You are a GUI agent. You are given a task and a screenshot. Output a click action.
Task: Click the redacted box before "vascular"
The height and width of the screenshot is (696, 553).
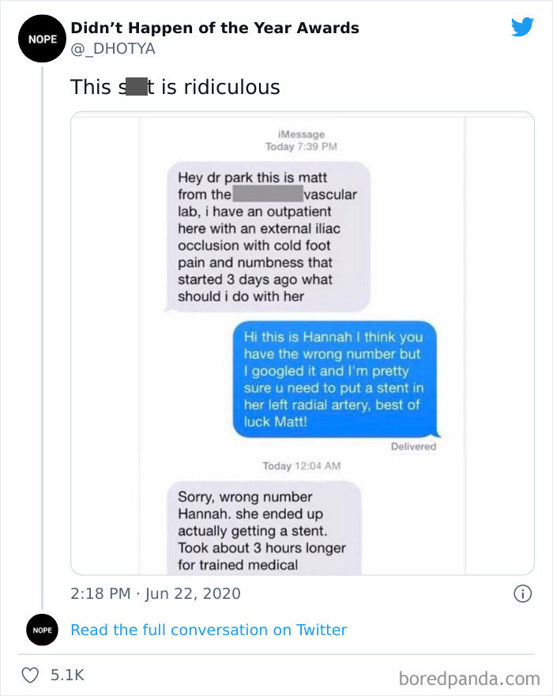click(268, 194)
